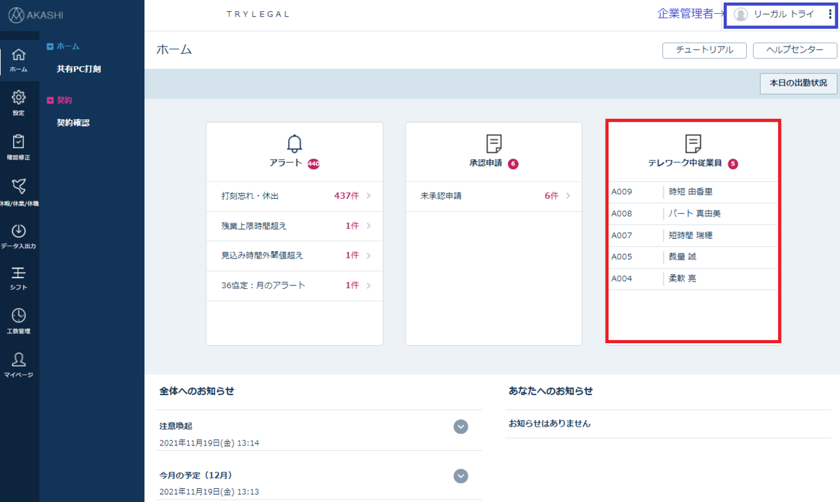Open the 36協定：月のアラート row
This screenshot has width=840, height=502.
(x=295, y=285)
